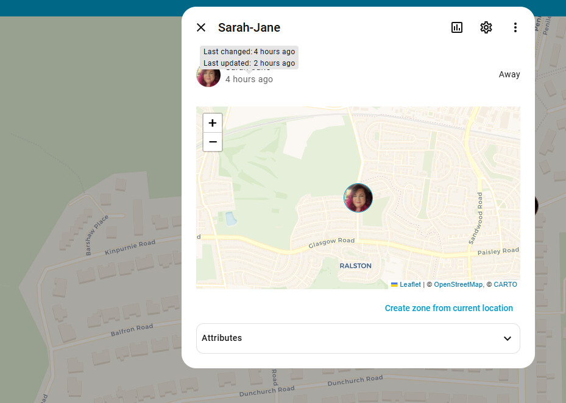Close the Sarah-Jane dialog
The height and width of the screenshot is (403, 566).
tap(201, 27)
